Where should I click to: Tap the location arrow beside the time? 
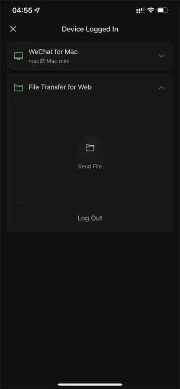point(37,10)
